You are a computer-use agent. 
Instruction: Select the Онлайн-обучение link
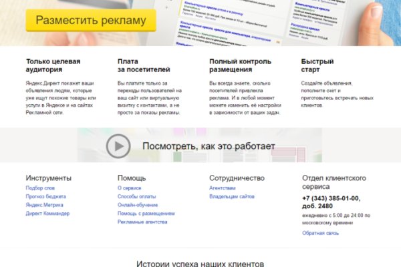tap(138, 205)
